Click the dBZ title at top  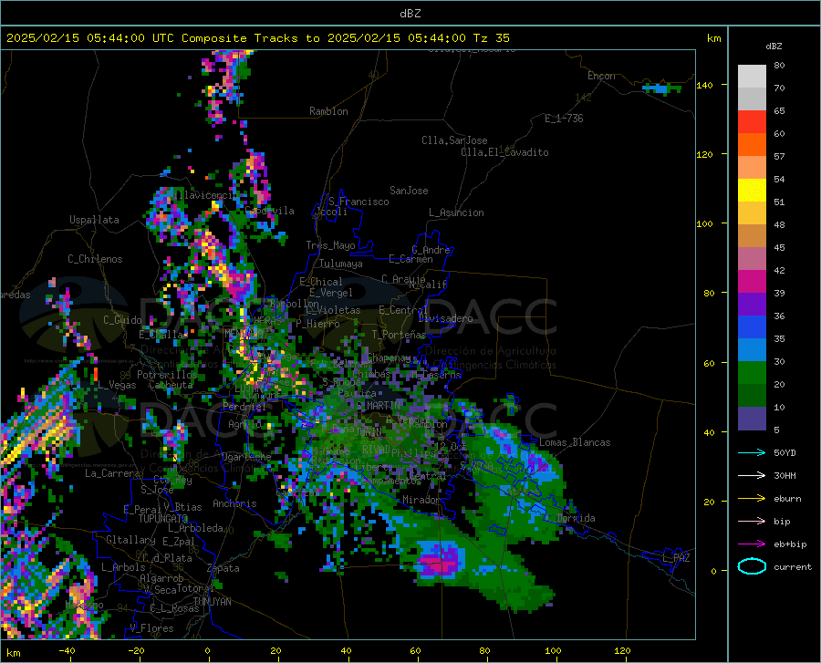click(x=410, y=14)
